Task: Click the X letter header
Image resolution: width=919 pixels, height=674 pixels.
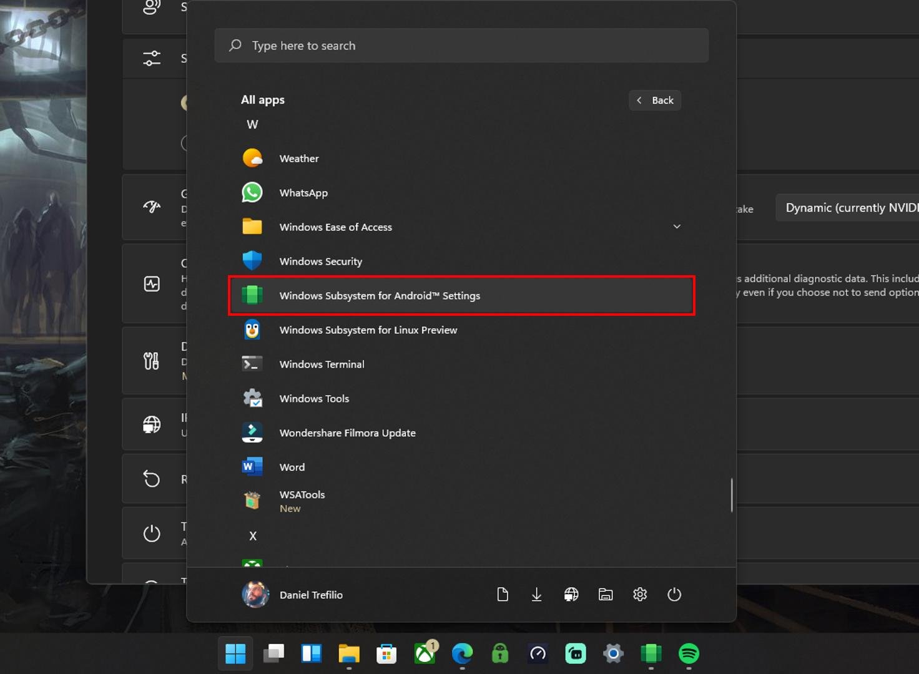Action: click(x=253, y=535)
